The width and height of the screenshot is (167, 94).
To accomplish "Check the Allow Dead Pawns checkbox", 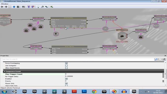I will click(x=66, y=68).
